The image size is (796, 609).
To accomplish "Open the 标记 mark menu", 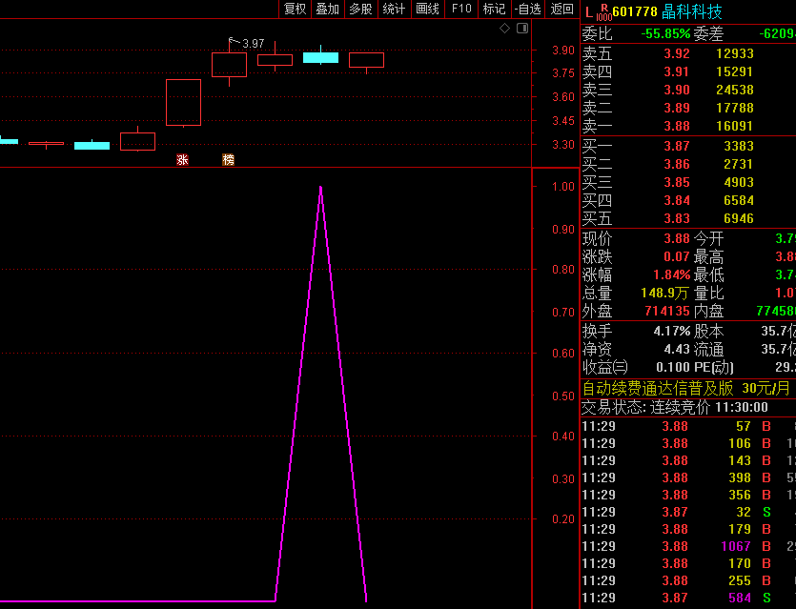I will (494, 9).
